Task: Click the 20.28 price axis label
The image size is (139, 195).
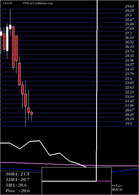Action: [x=129, y=115]
